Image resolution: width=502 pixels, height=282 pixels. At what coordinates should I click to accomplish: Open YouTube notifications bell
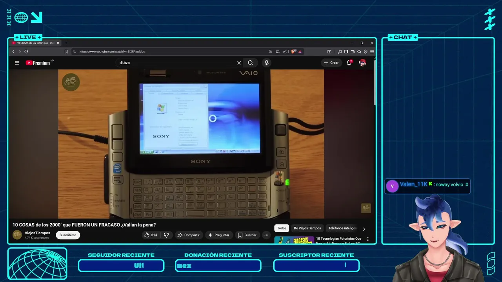tap(349, 63)
